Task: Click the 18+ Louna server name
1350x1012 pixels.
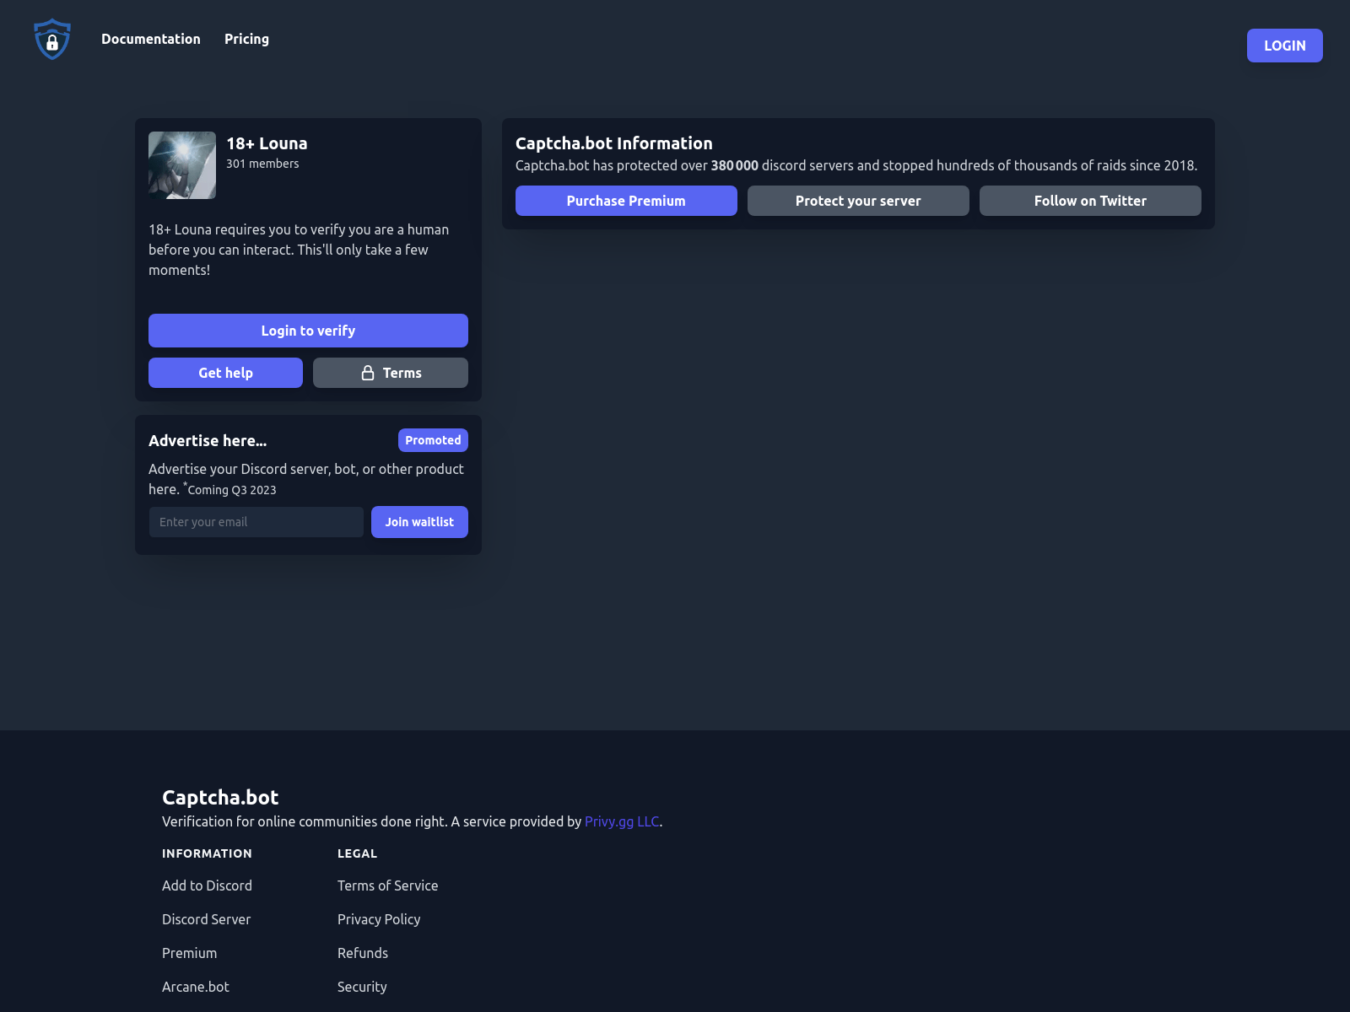Action: [x=267, y=143]
